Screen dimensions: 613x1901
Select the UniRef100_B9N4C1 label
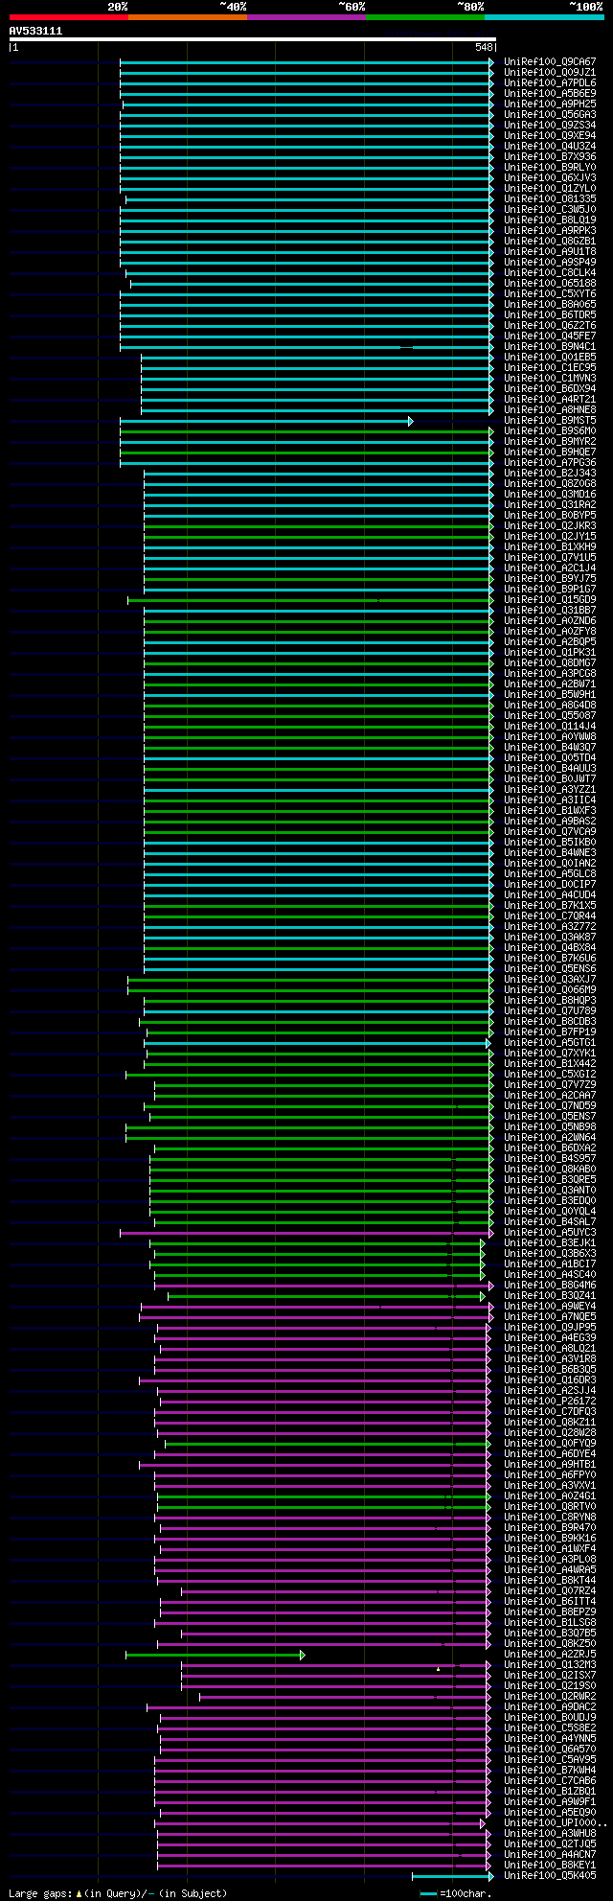550,347
